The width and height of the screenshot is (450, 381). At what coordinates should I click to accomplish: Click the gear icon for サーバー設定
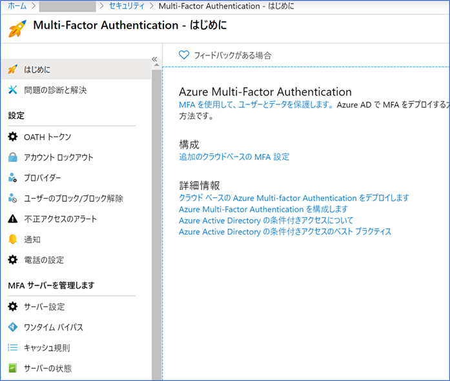(13, 306)
